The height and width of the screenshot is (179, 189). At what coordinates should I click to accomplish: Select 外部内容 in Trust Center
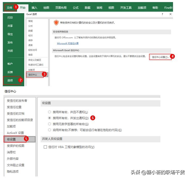13,159
